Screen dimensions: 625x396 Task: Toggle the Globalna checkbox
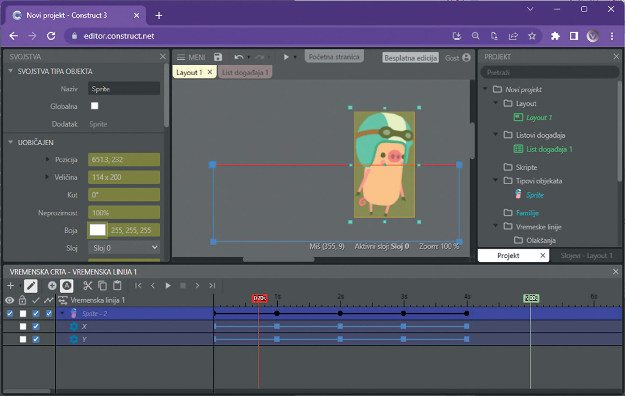click(95, 106)
